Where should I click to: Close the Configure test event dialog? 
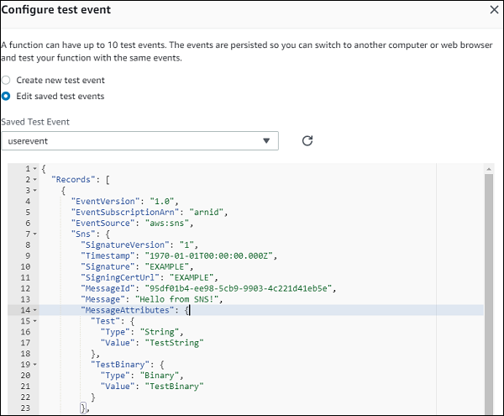pos(493,9)
